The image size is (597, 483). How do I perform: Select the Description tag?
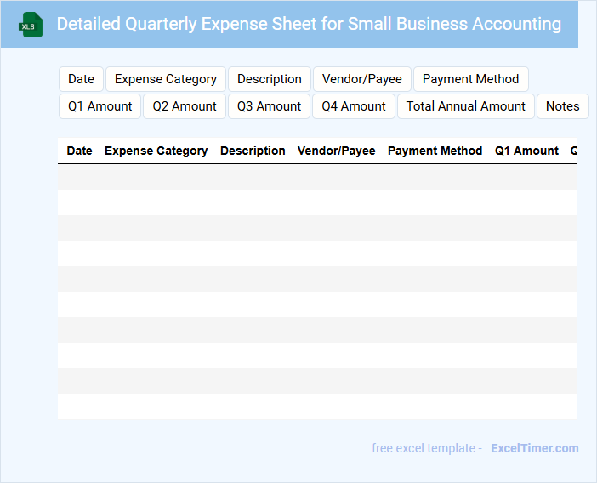click(270, 79)
